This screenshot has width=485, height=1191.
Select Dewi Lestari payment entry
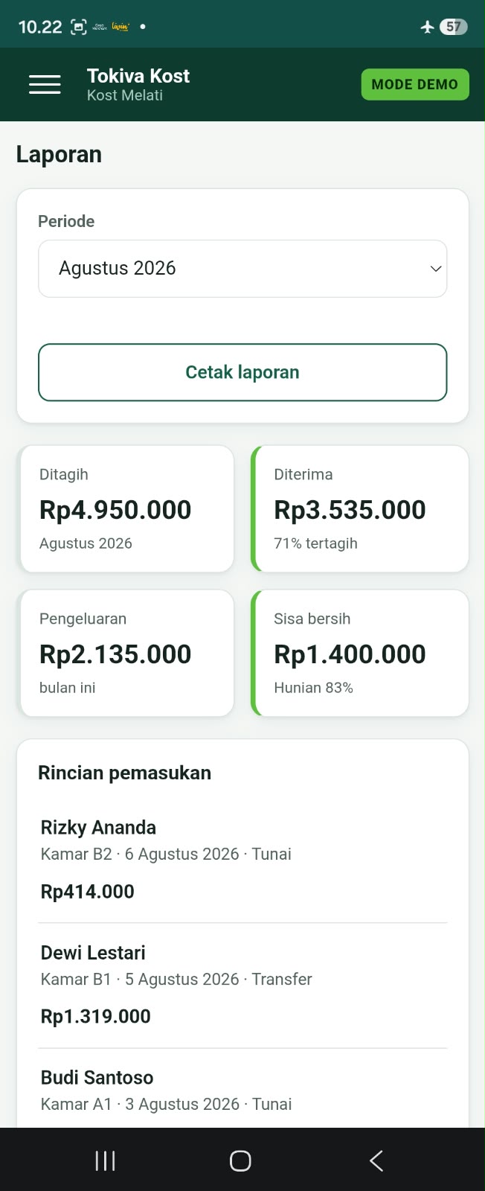coord(242,985)
